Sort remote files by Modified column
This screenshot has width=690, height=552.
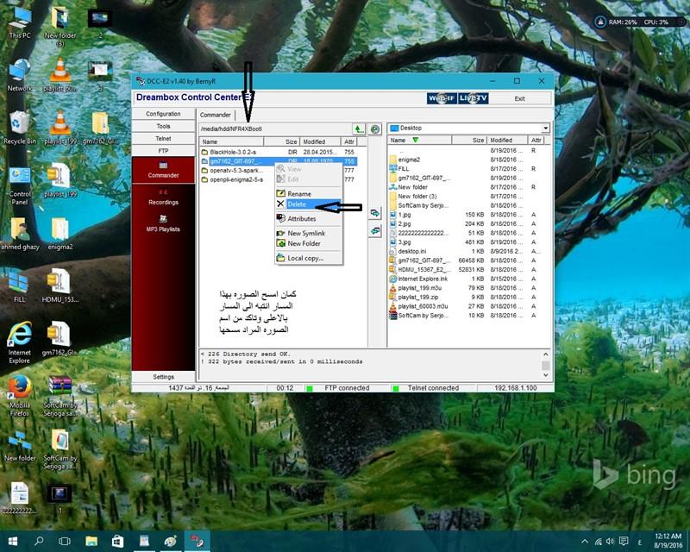click(x=320, y=141)
